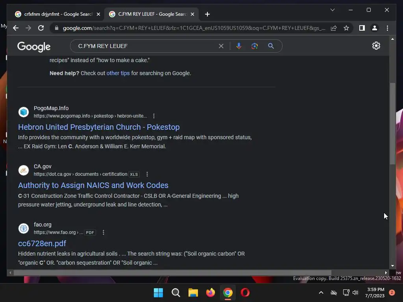Open the Chrome profile menu
Screen dimensions: 403x302
click(x=375, y=28)
